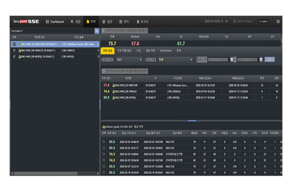This screenshot has width=292, height=188.
Task: Check the history row starting 2020-02-07 13:22
Action: click(x=104, y=166)
